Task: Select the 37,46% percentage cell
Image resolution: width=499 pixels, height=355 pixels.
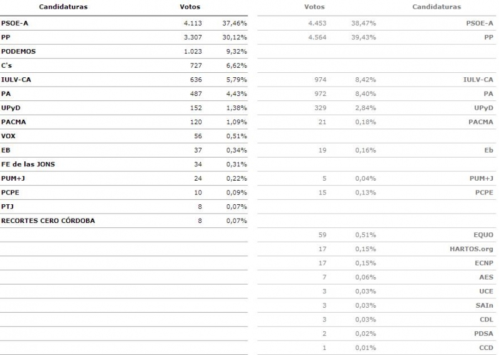Action: (x=235, y=23)
